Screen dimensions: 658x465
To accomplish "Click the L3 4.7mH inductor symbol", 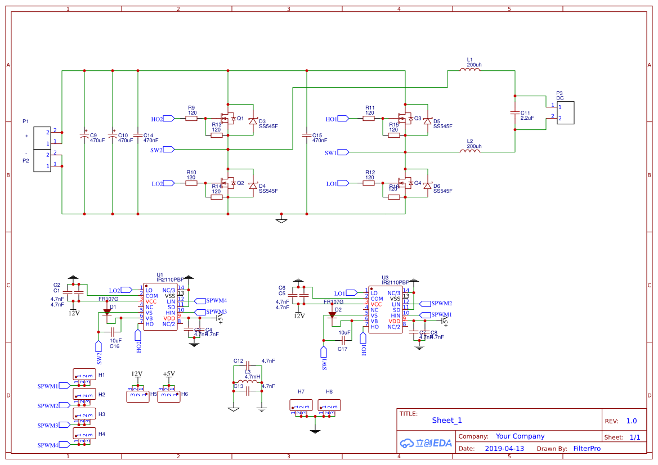I will pos(248,383).
